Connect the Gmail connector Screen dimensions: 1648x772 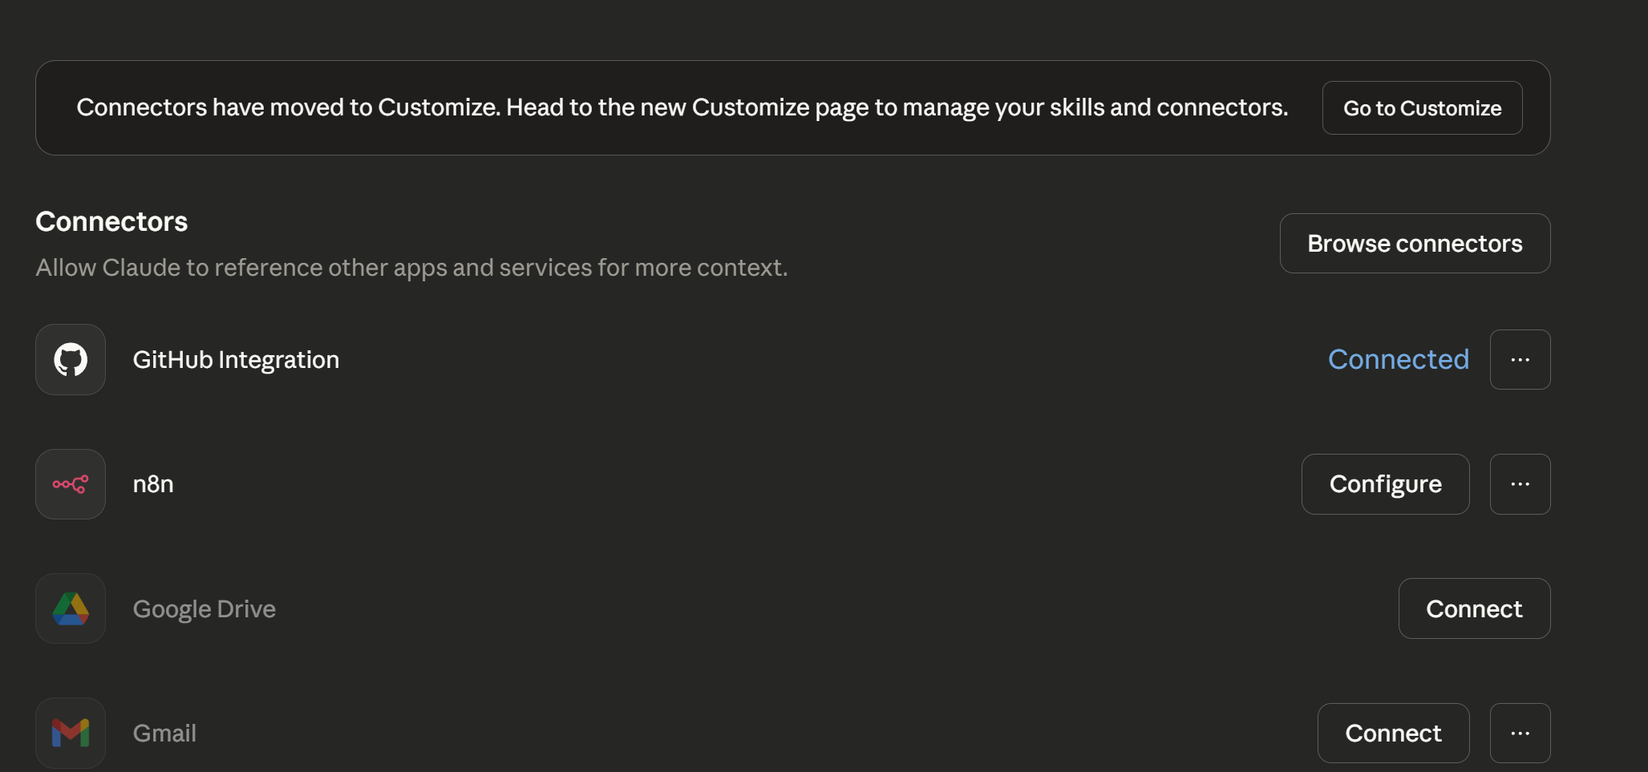pos(1393,733)
